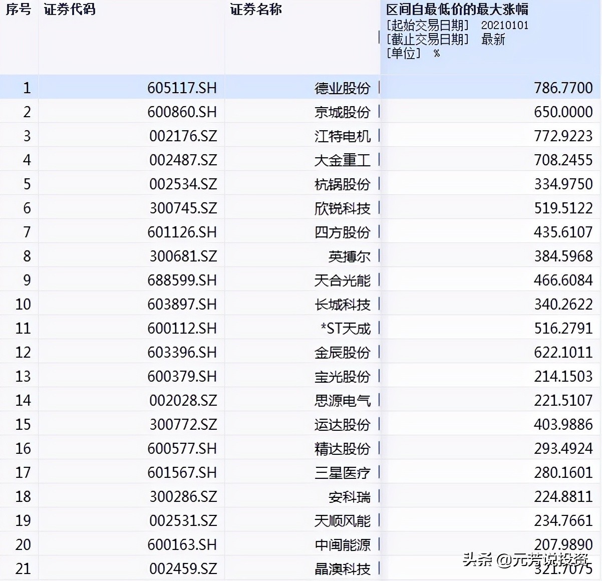Select stock code 002487.SZ
Viewport: 602px width, 581px height.
click(183, 160)
